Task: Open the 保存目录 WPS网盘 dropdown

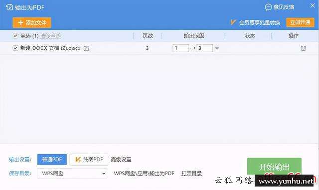Action: [72, 174]
